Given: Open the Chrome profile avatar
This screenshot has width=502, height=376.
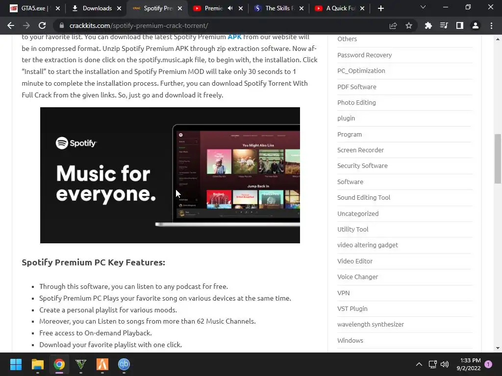Looking at the screenshot, I should pos(476,25).
